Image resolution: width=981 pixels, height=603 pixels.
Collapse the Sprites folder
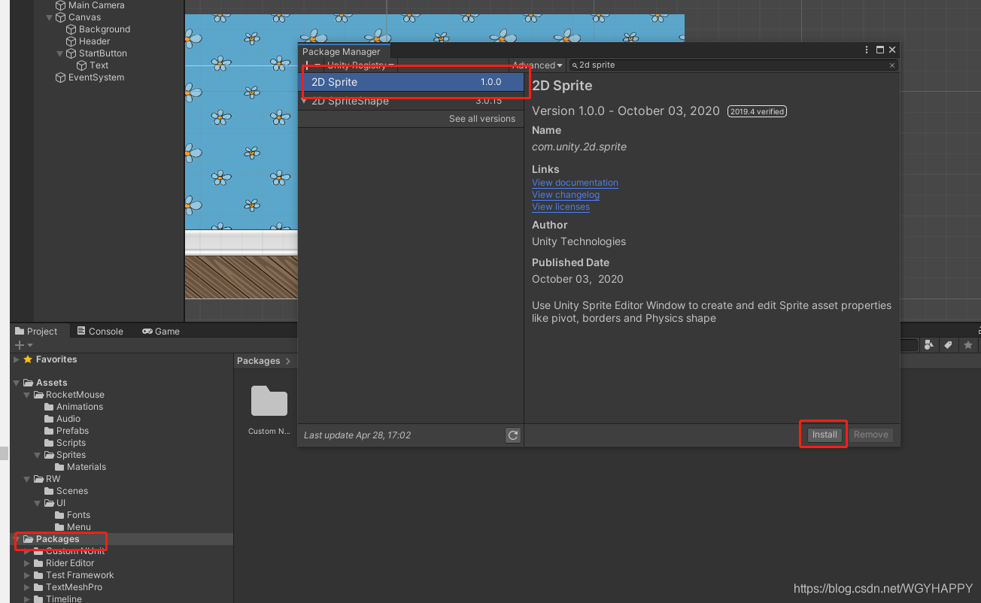click(x=38, y=455)
